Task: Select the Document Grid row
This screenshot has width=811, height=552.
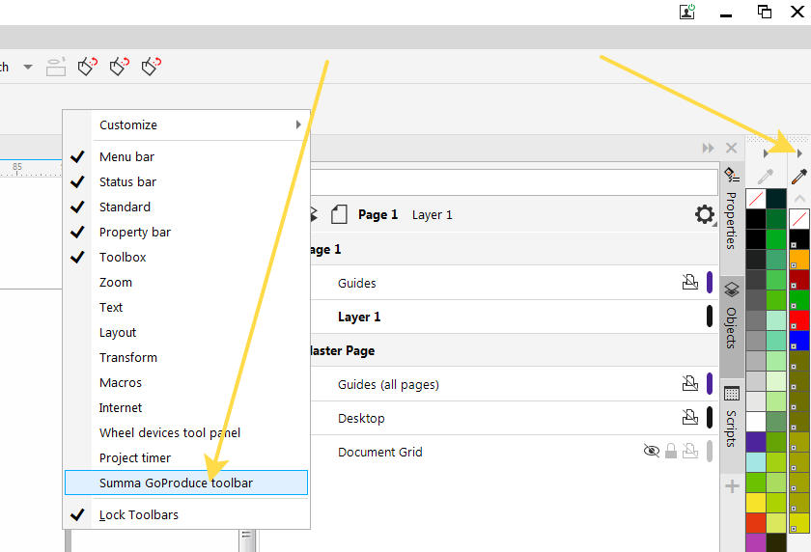Action: [514, 452]
